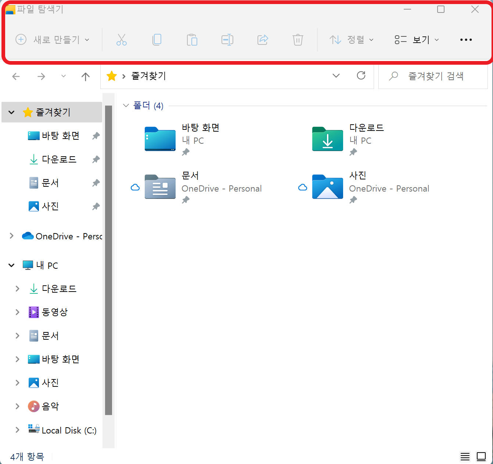Select the 사진 OneDrive folder in main pane
Viewport: 493px width, 464px height.
tap(371, 188)
